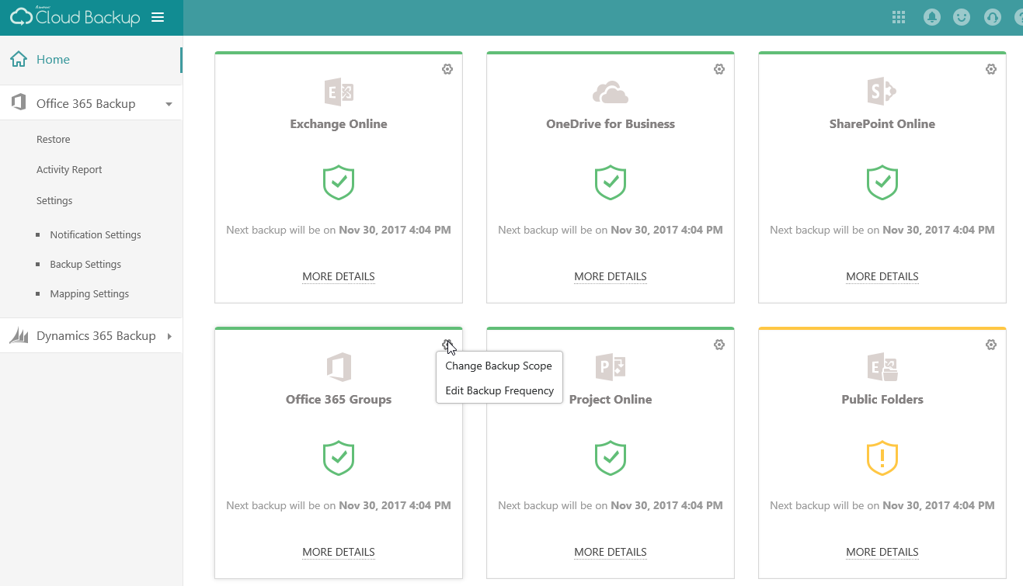Collapse the sidebar with the hamburger icon
1023x586 pixels.
156,16
